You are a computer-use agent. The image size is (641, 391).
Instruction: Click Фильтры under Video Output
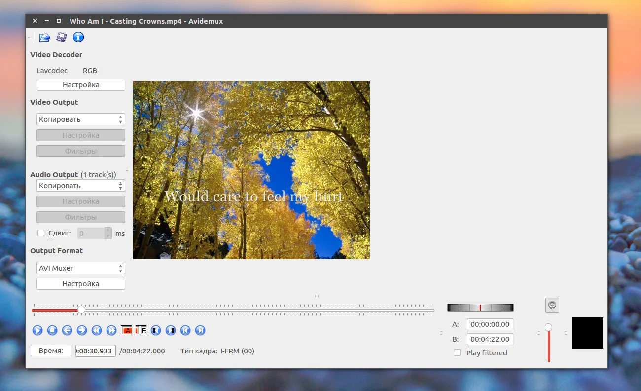point(81,151)
